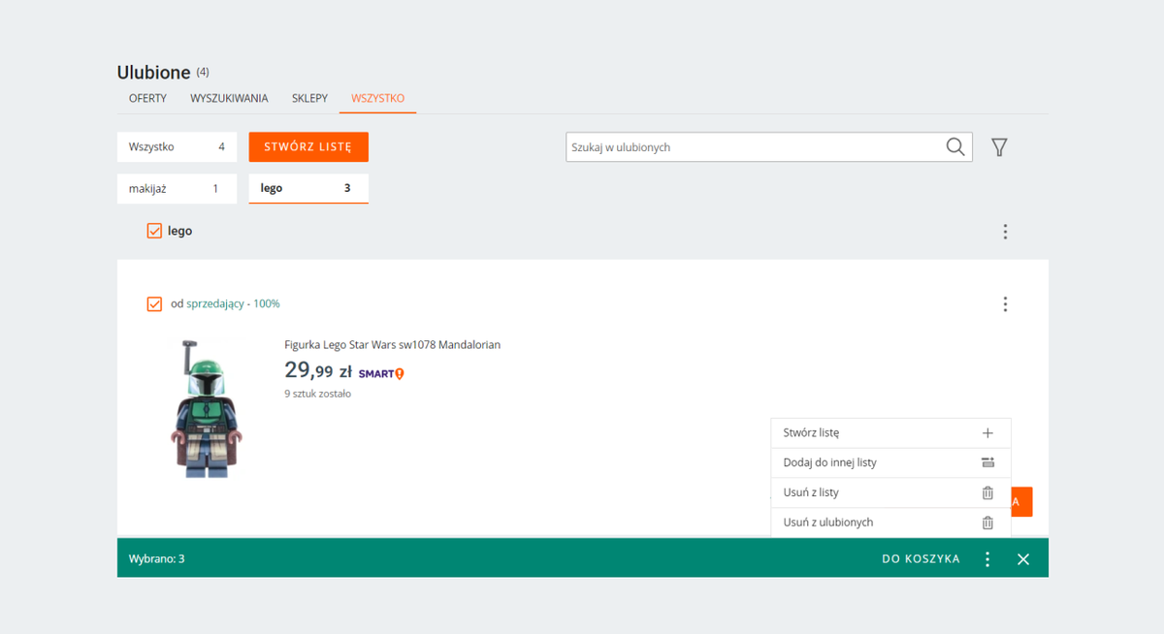Choose Stwórz listę in context menu
Viewport: 1164px width, 634px height.
click(x=890, y=433)
